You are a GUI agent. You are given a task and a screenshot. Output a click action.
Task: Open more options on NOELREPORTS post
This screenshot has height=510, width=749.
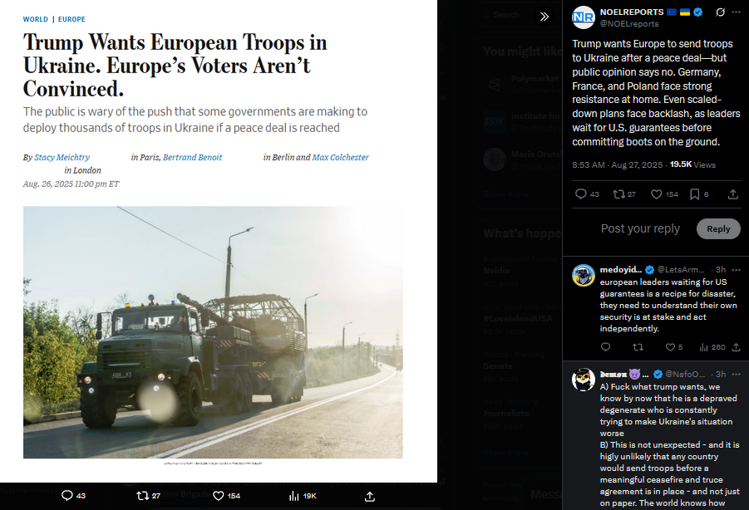pyautogui.click(x=736, y=12)
